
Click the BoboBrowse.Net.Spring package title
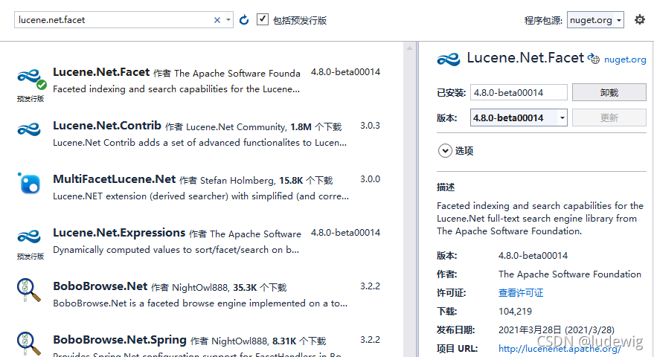(x=120, y=340)
